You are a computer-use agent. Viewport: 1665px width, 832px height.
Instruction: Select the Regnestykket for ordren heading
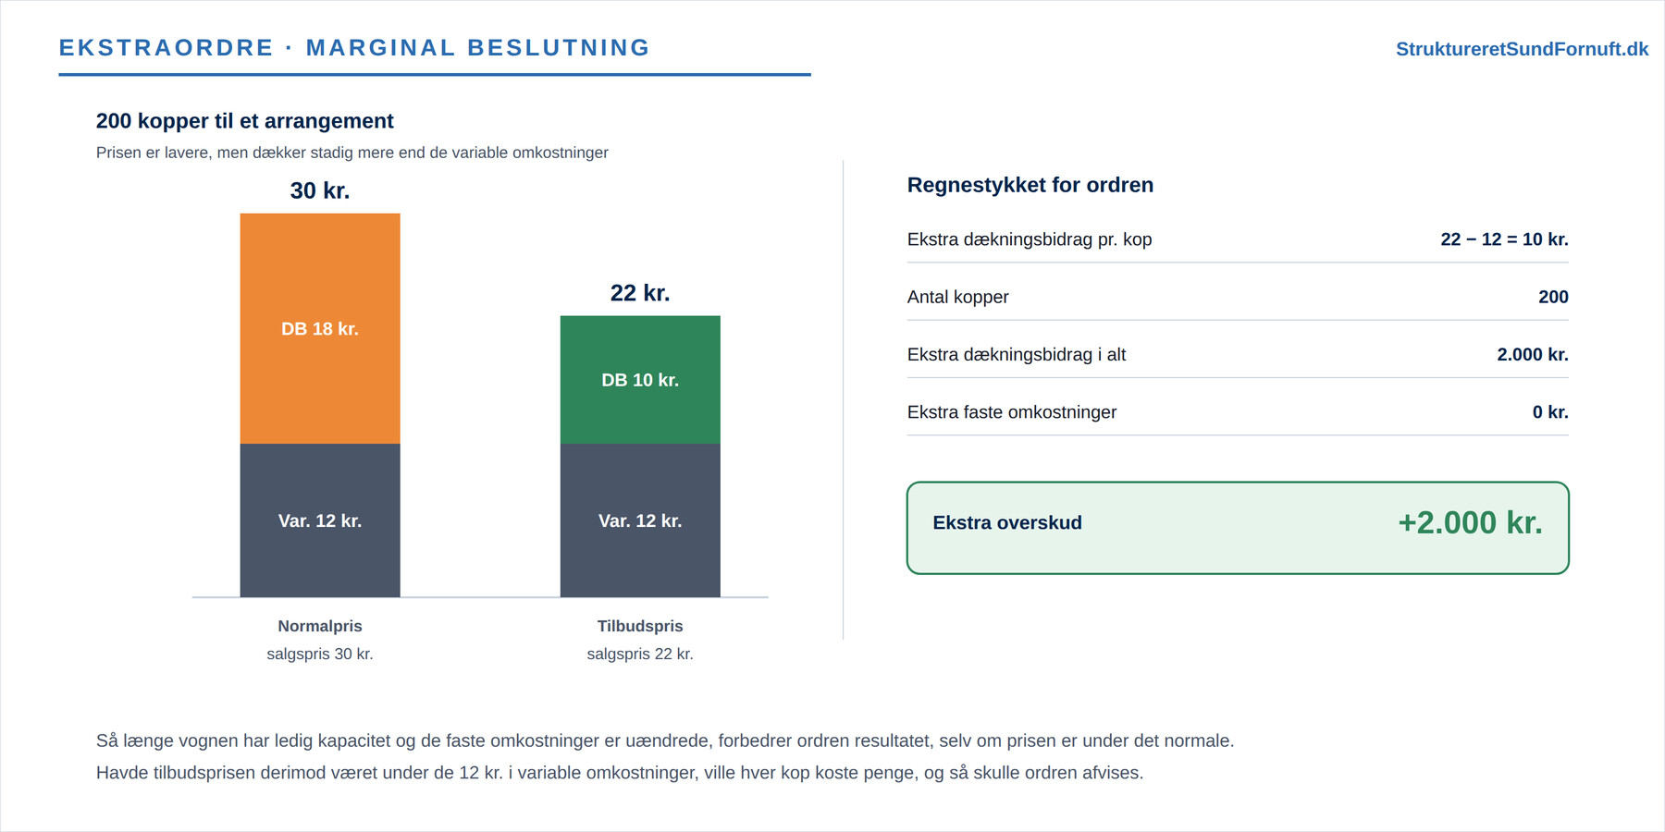[1030, 185]
